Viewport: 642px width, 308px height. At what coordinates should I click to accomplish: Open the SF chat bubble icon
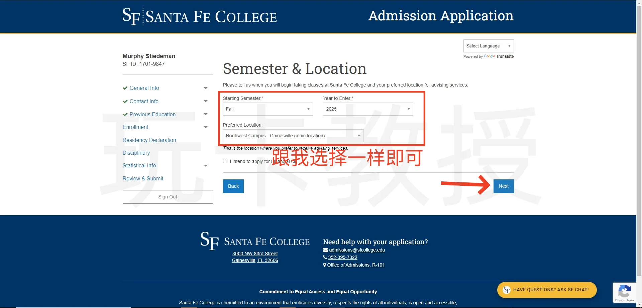tap(506, 290)
